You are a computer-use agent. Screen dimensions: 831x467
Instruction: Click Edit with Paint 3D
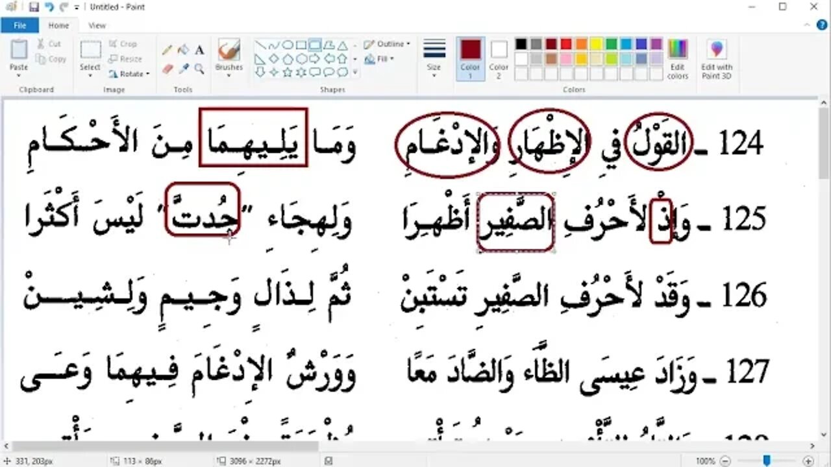tap(717, 58)
